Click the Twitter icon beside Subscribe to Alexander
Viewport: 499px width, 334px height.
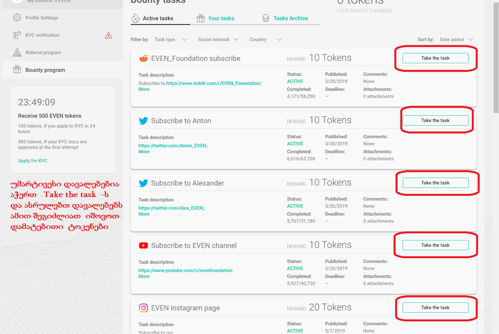(x=143, y=183)
